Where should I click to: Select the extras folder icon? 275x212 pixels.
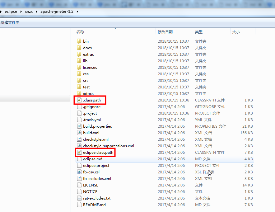pyautogui.click(x=79, y=54)
